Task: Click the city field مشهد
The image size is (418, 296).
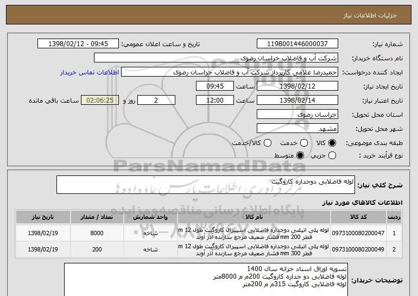Action: [x=297, y=128]
